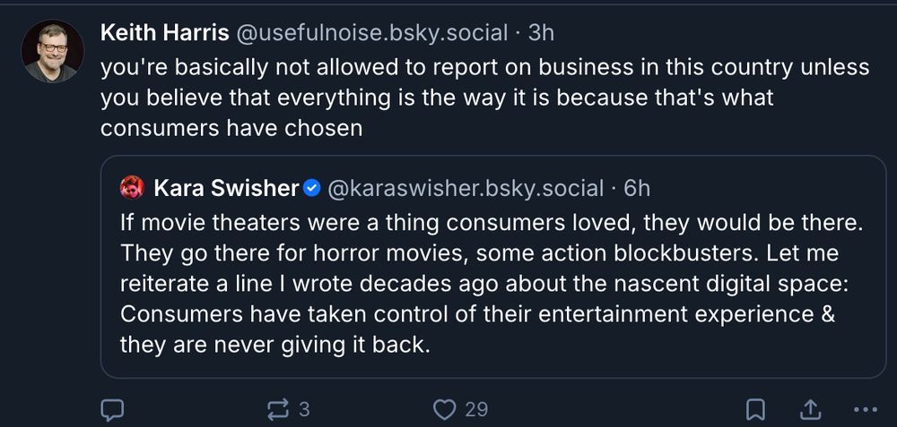Image resolution: width=897 pixels, height=427 pixels.
Task: Open the @usefulnoise.bsky.social handle link
Action: [371, 33]
